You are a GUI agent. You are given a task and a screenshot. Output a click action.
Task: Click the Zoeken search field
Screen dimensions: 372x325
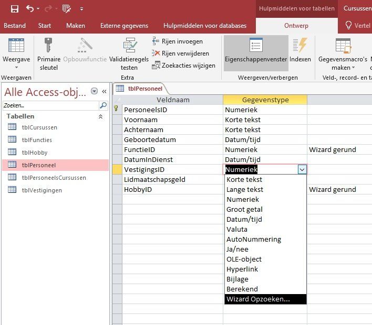tap(50, 105)
